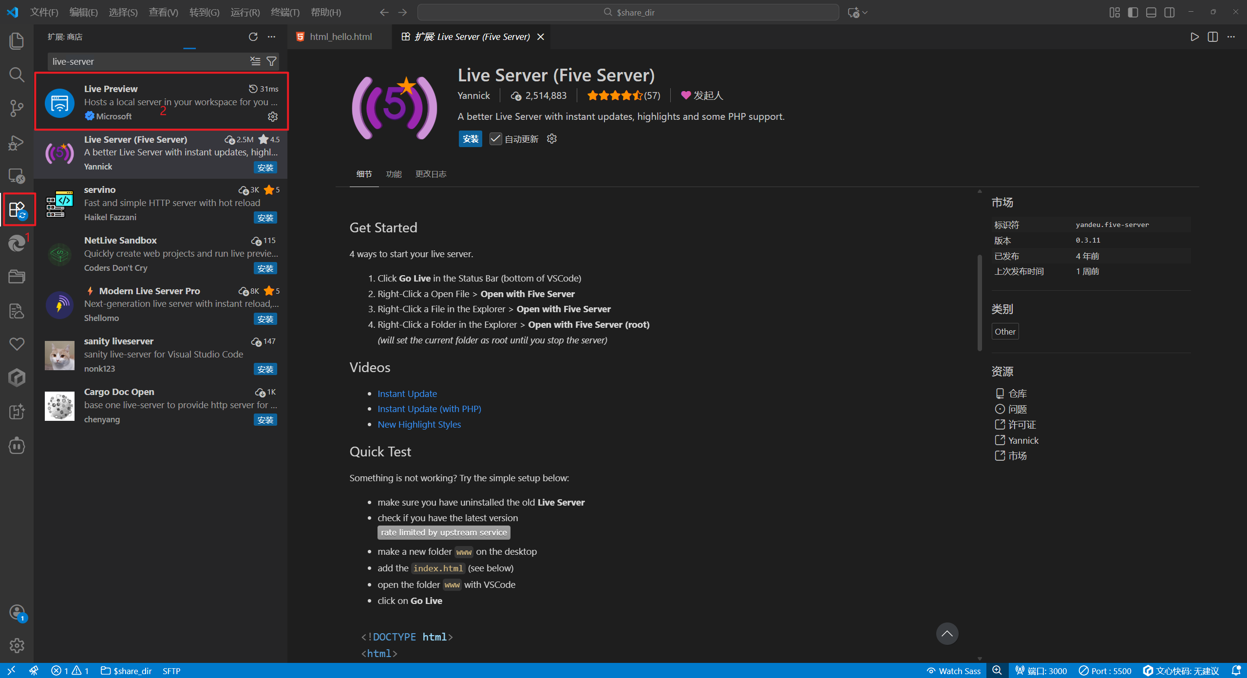The image size is (1247, 678).
Task: Refresh the extensions list
Action: (253, 37)
